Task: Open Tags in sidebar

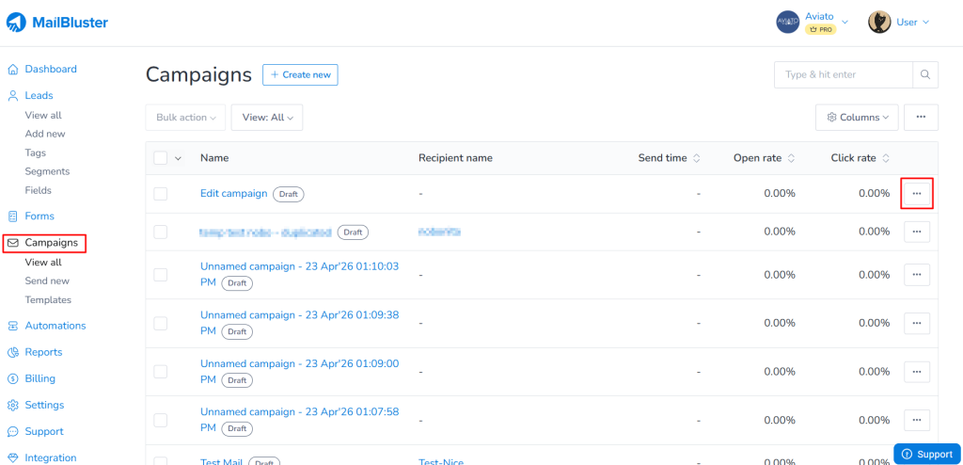Action: point(35,152)
